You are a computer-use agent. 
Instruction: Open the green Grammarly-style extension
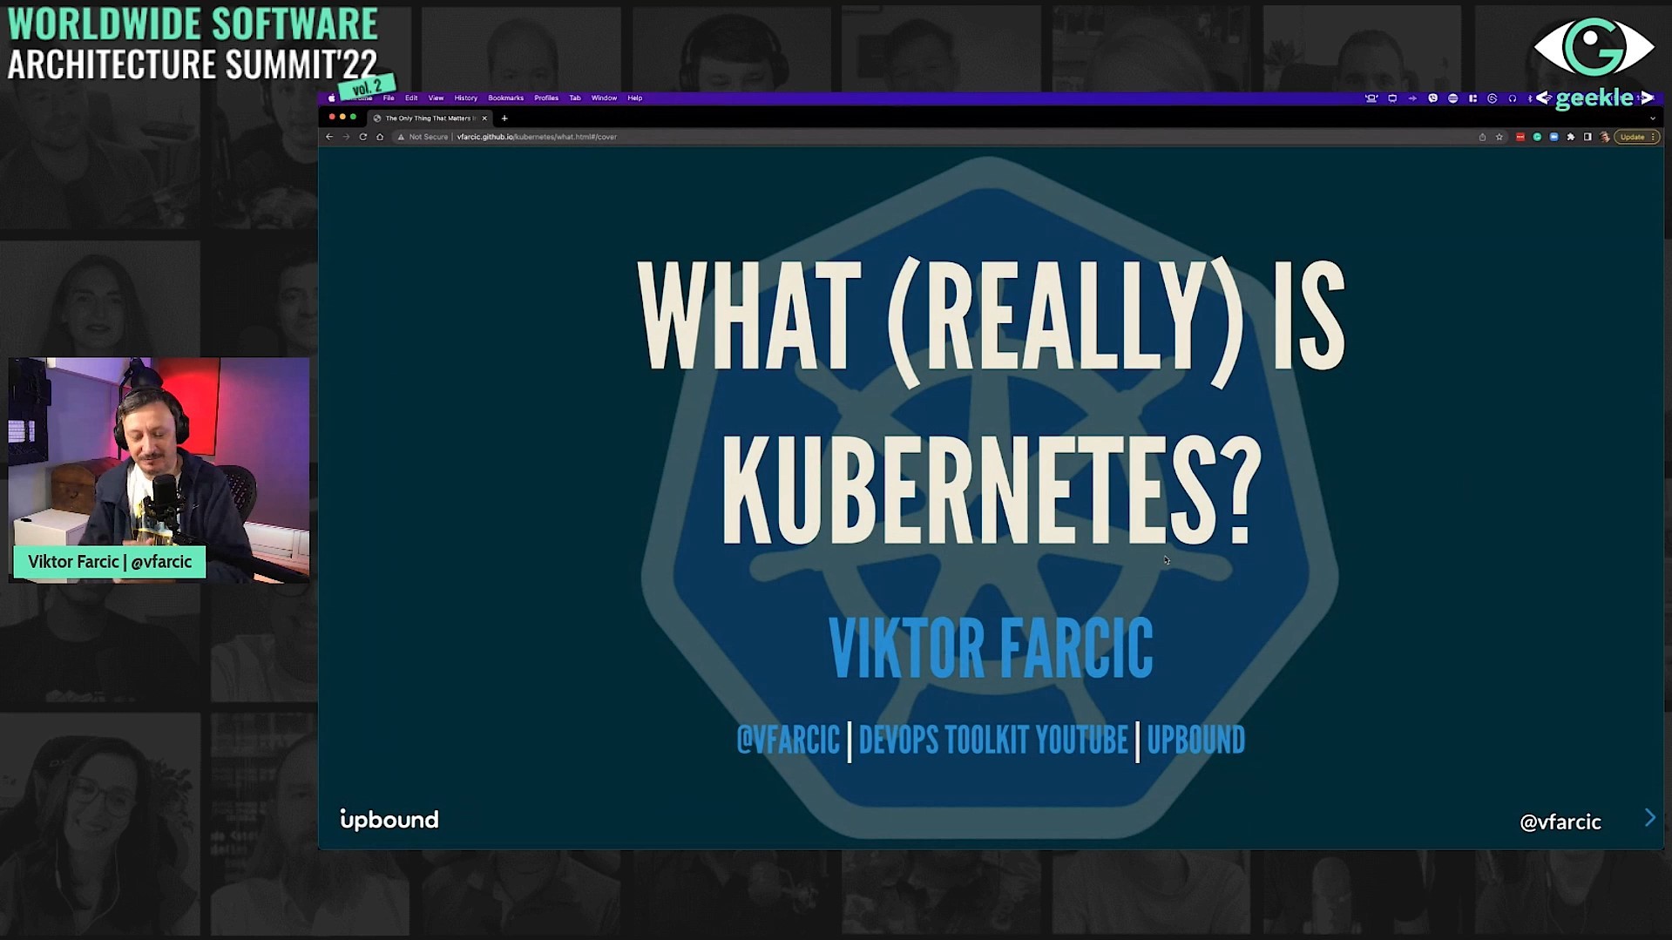1537,137
